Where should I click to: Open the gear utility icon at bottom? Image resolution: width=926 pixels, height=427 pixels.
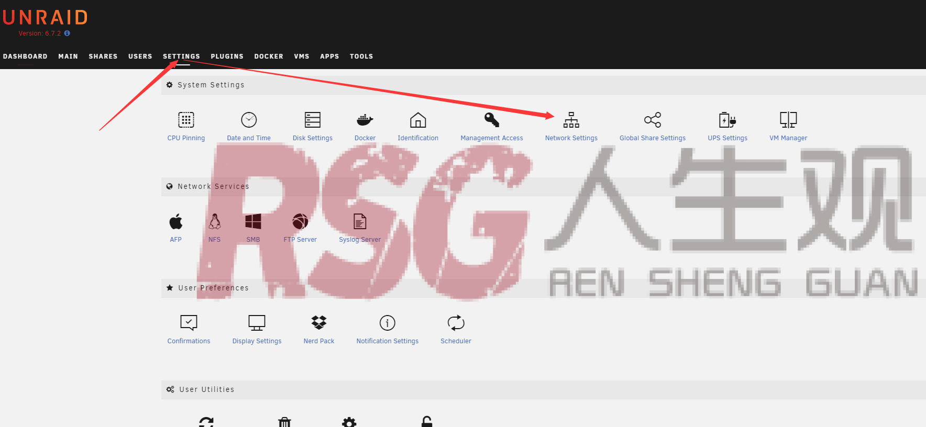(349, 422)
